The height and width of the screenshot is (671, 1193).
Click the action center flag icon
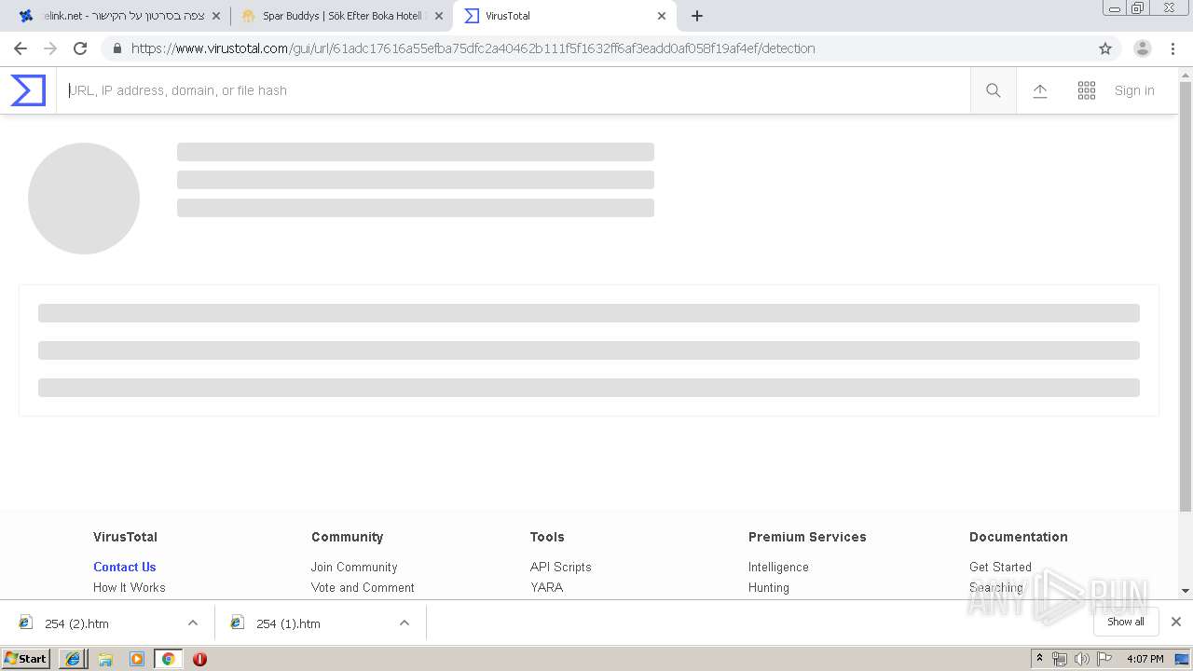1105,659
